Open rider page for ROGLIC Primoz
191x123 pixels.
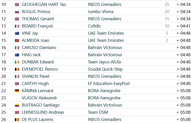click(36, 12)
